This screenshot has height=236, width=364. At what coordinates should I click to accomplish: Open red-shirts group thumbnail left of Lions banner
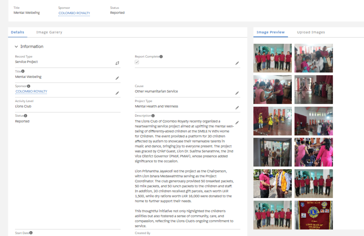tap(273, 215)
